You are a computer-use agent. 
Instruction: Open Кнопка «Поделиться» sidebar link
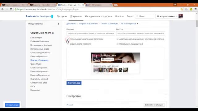[x=40, y=75]
